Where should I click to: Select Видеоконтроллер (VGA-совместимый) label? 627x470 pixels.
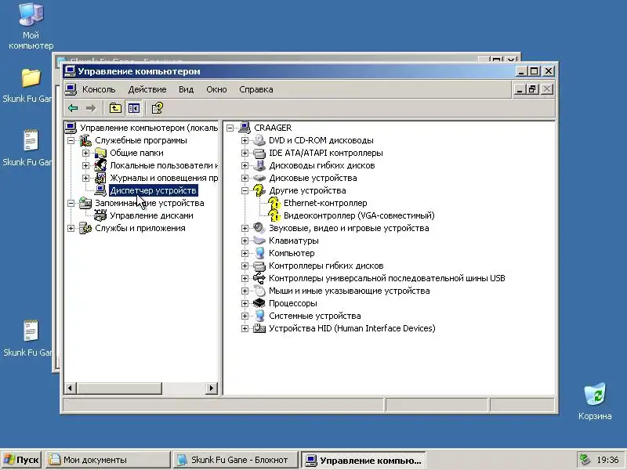tap(359, 215)
